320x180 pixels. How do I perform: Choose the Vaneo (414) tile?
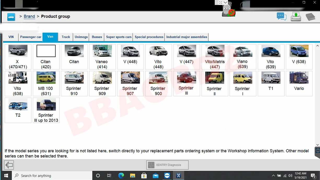click(102, 57)
